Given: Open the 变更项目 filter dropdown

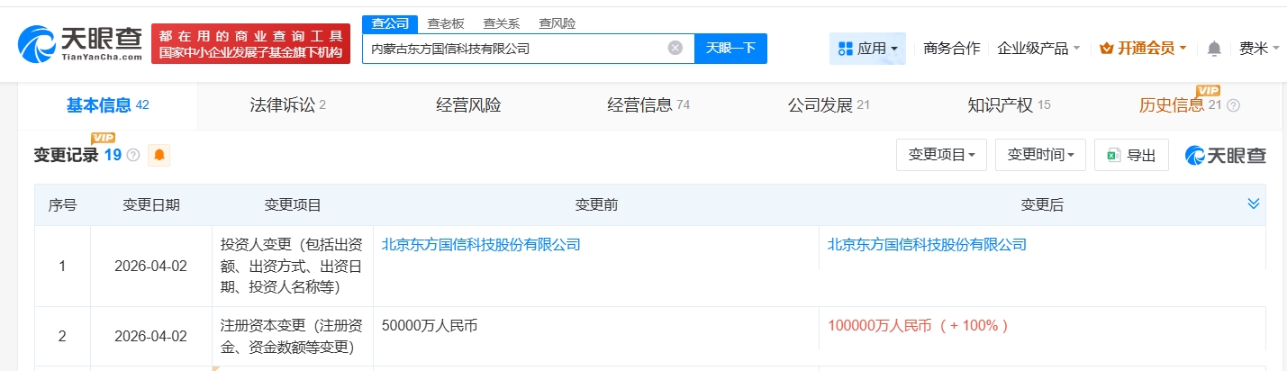Looking at the screenshot, I should [x=941, y=155].
